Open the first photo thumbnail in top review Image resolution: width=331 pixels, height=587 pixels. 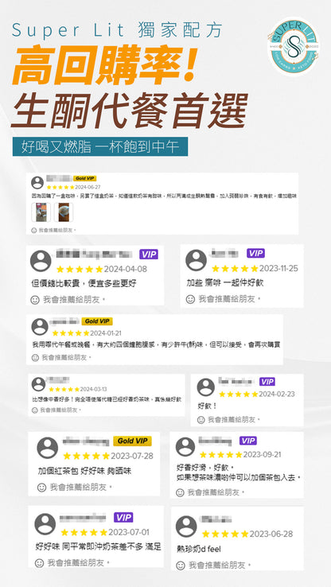tap(41, 212)
